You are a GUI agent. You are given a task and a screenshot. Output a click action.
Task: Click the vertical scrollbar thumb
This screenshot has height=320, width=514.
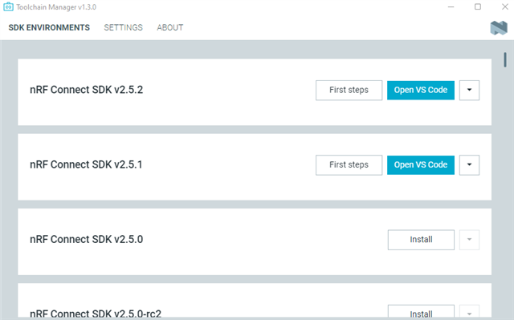pyautogui.click(x=505, y=60)
